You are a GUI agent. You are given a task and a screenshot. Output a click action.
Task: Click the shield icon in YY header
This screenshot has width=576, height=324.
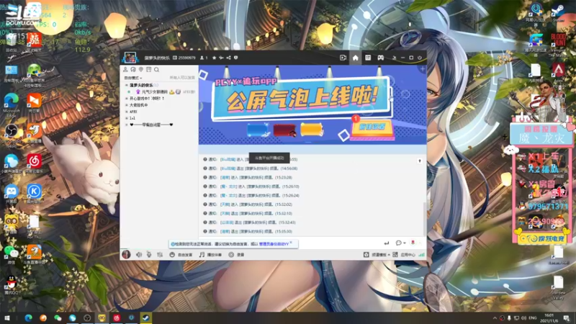pyautogui.click(x=236, y=58)
